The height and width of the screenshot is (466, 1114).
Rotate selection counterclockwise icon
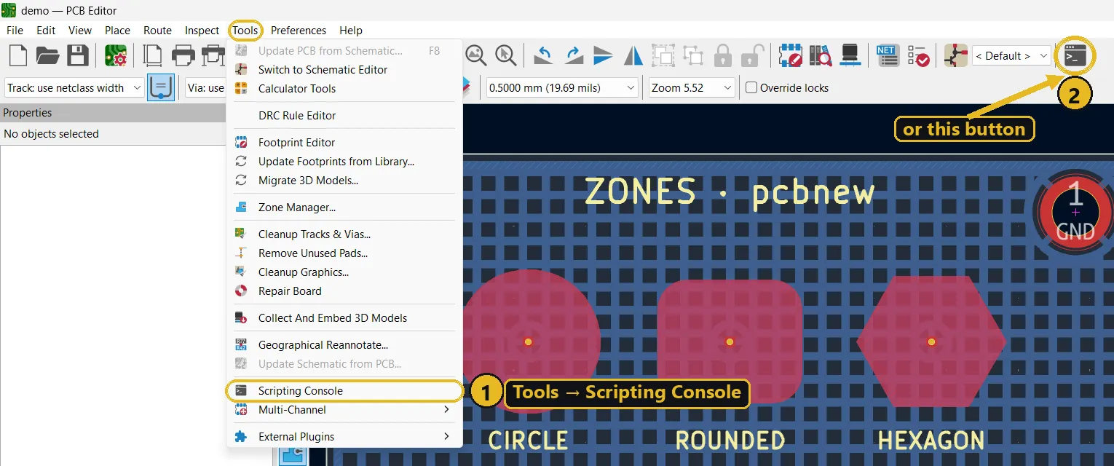(x=544, y=55)
